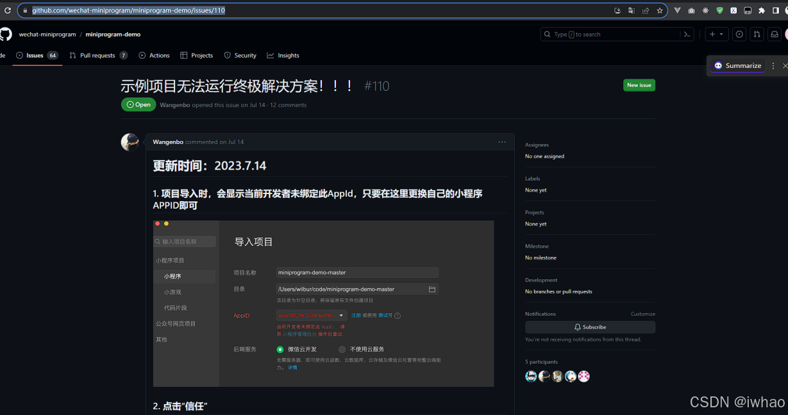This screenshot has height=415, width=788.
Task: Click the Assignees sidebar heading
Action: [537, 145]
